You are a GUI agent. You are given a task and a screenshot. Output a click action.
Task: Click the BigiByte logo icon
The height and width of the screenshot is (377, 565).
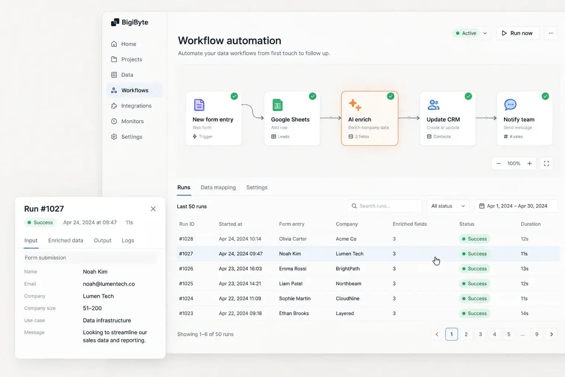(x=115, y=22)
